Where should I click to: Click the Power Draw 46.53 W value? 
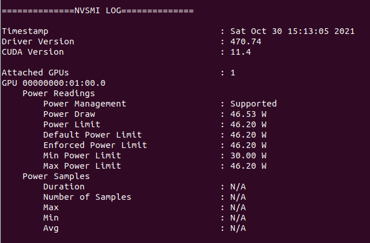(248, 114)
